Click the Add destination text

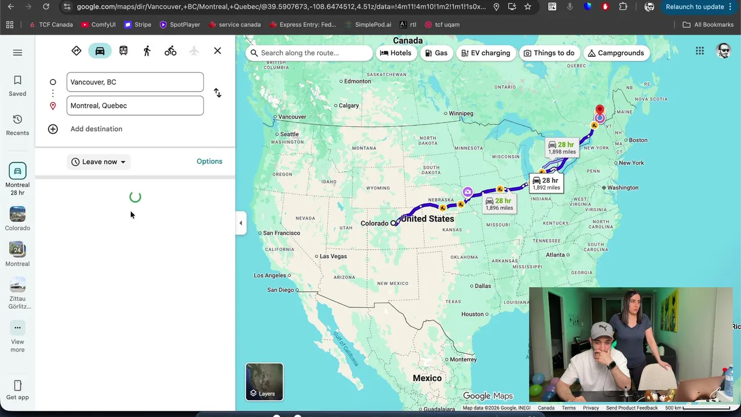(x=96, y=129)
